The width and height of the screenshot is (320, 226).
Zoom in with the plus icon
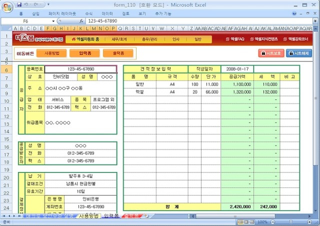point(309,222)
